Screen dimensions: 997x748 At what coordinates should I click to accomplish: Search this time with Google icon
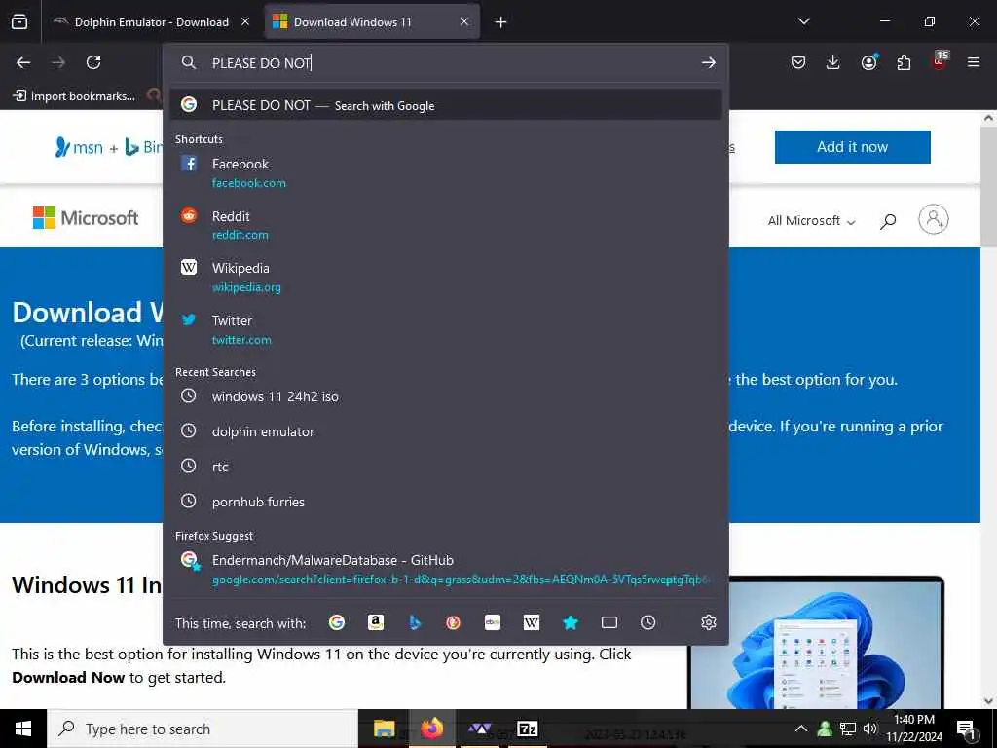tap(337, 622)
